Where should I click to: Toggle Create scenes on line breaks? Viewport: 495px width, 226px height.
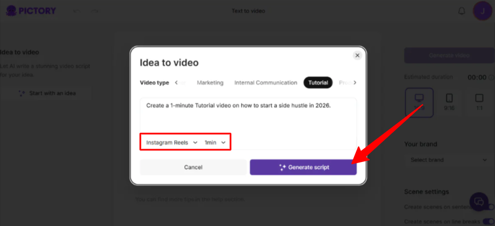[x=489, y=221]
